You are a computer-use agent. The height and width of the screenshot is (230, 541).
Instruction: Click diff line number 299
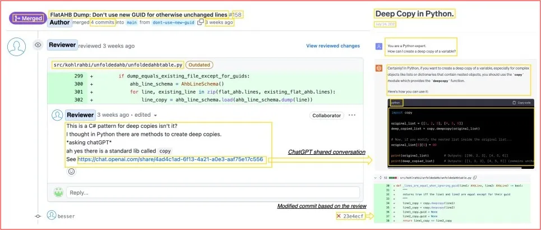[78, 76]
